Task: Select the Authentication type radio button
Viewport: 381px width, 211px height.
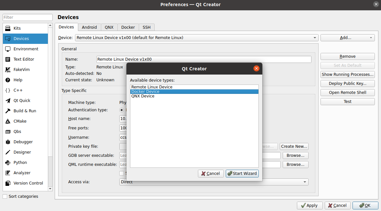Action: (122, 110)
